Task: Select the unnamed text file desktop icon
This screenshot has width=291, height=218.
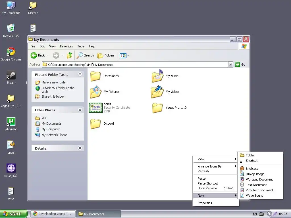Action: (33, 28)
